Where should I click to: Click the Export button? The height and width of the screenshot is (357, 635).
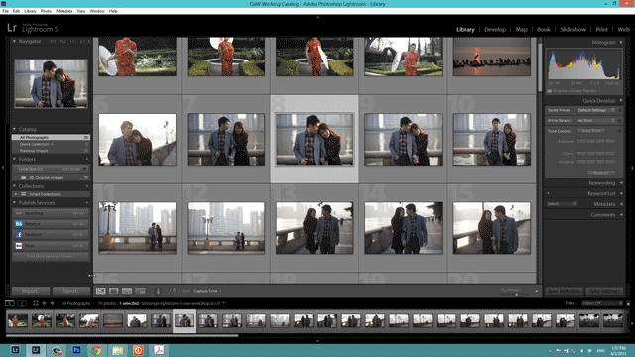pyautogui.click(x=71, y=291)
